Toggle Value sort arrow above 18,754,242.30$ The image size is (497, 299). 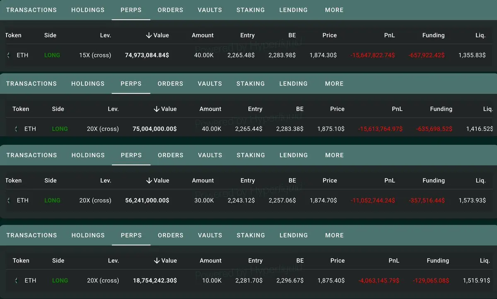[157, 261]
